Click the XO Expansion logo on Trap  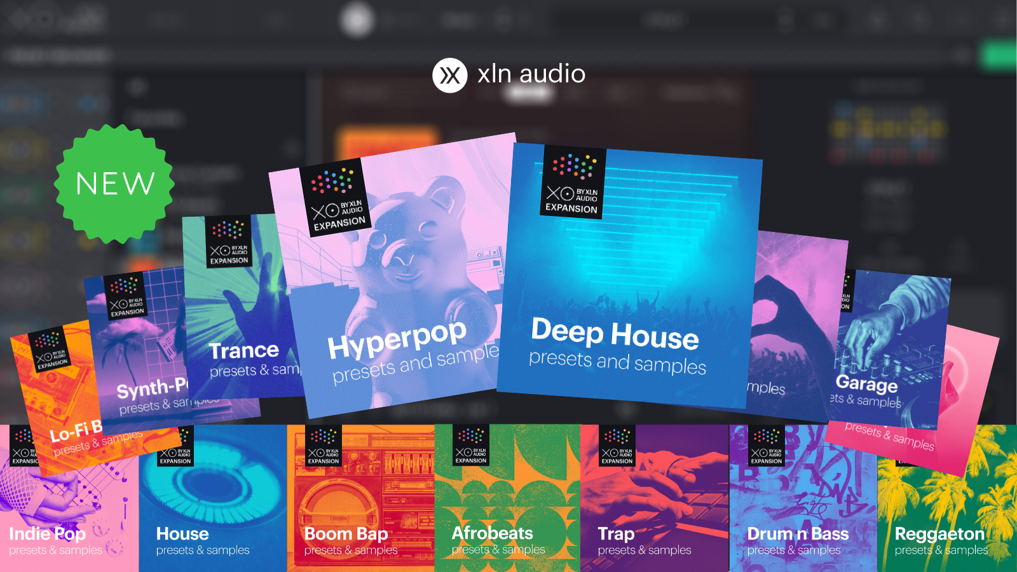click(x=617, y=446)
